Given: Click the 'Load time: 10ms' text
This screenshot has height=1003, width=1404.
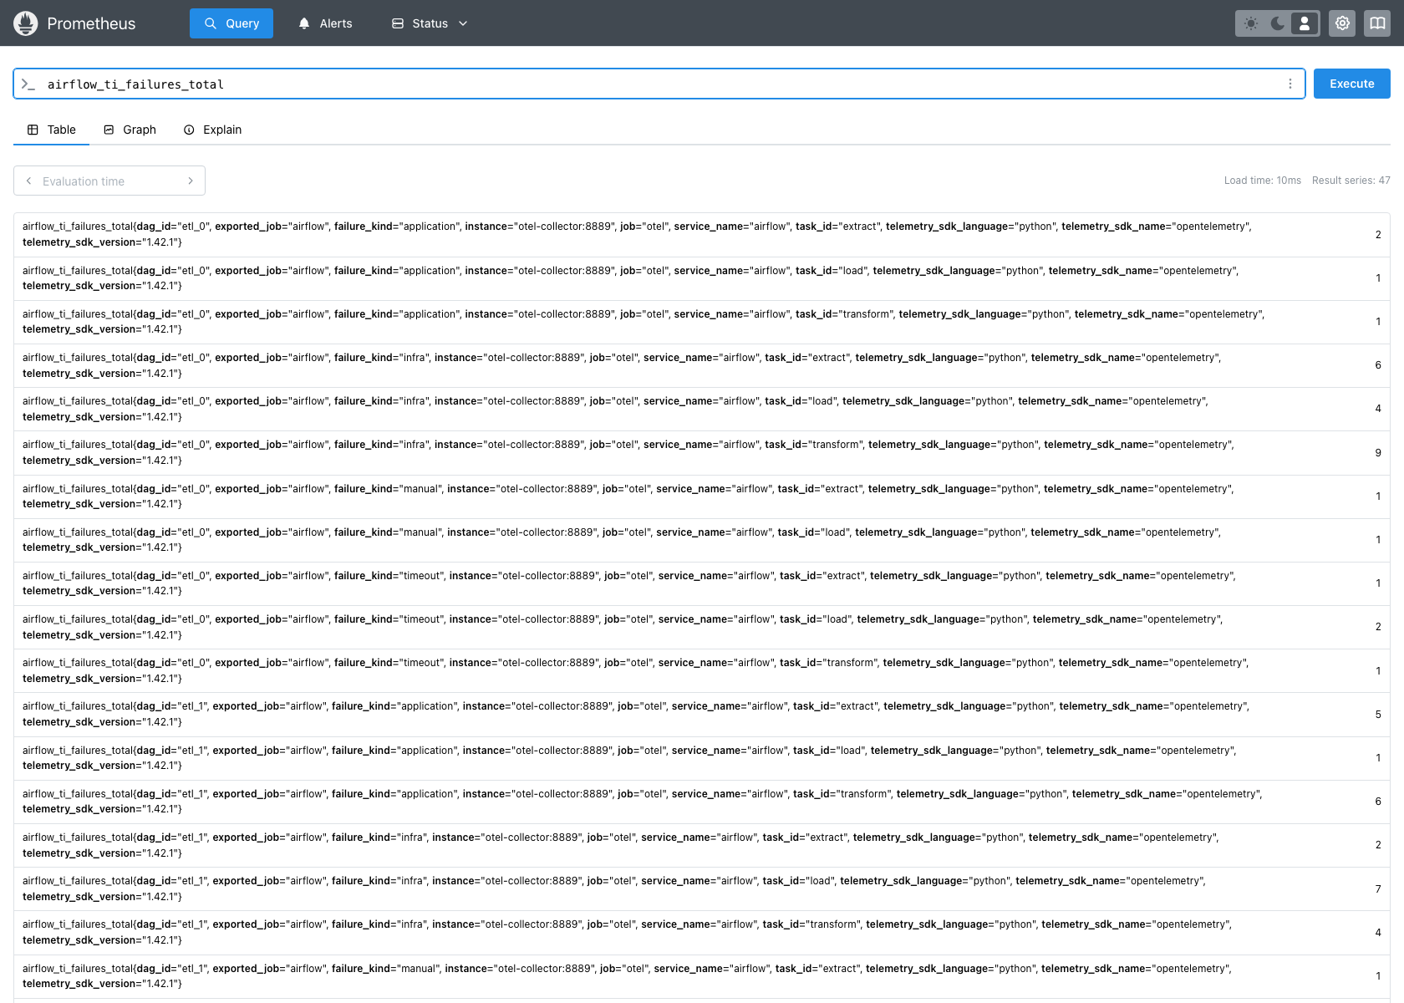Looking at the screenshot, I should pos(1263,181).
